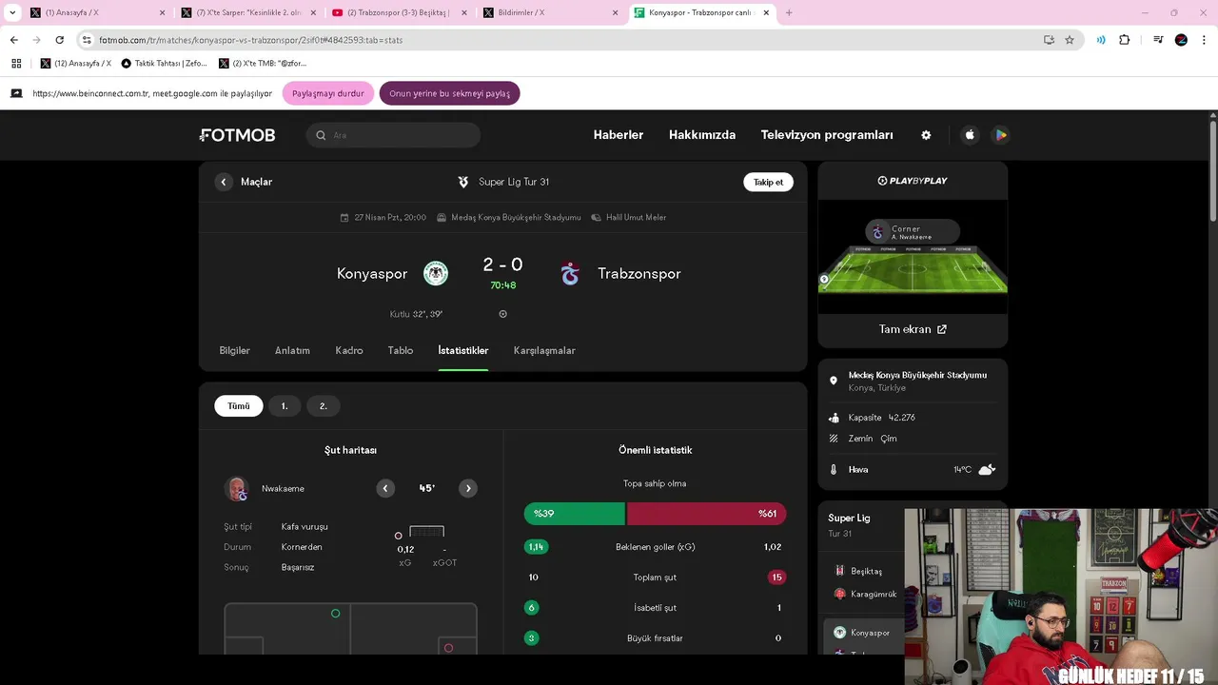Open PlayByPlay in Tam ekran
This screenshot has width=1218, height=685.
913,329
